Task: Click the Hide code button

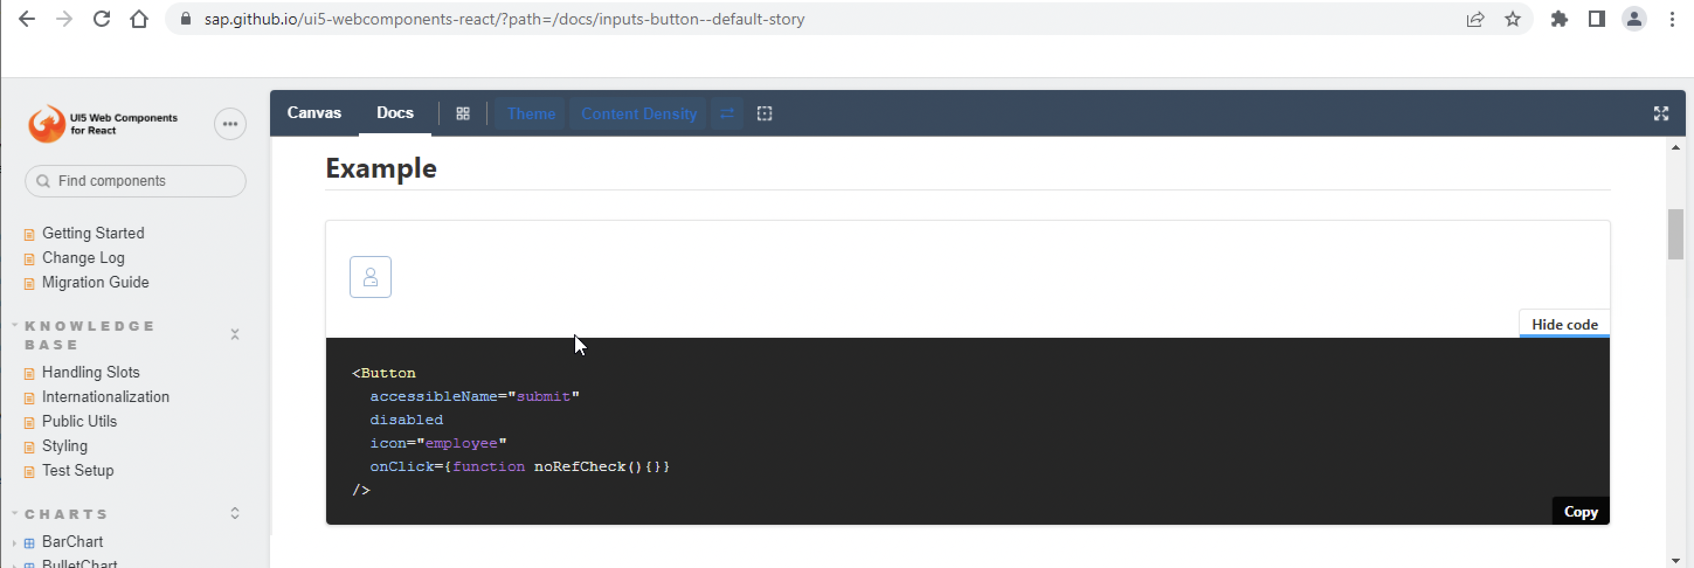Action: tap(1564, 324)
